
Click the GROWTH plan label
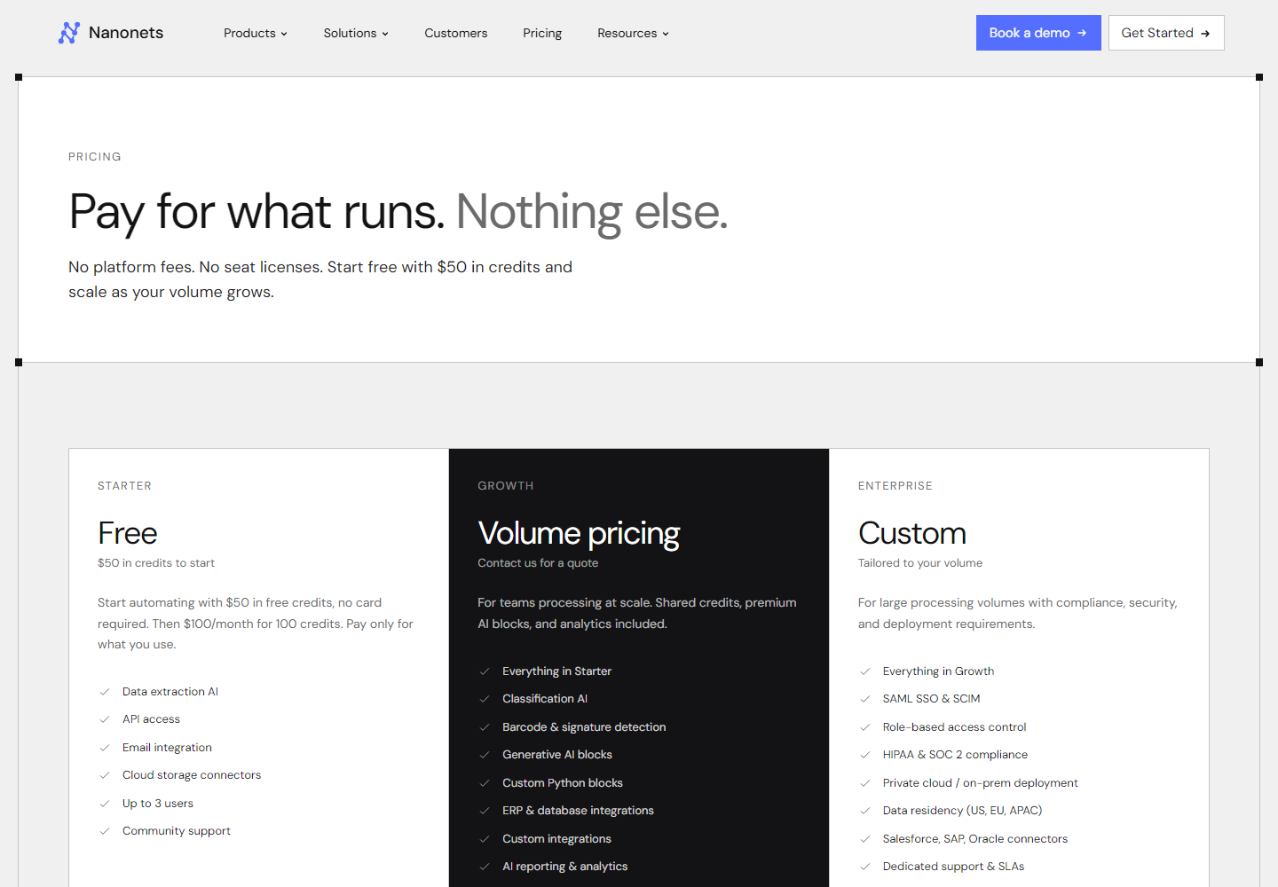tap(506, 486)
